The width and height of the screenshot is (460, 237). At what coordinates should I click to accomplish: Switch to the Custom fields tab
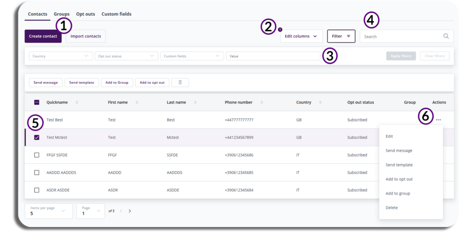[116, 14]
